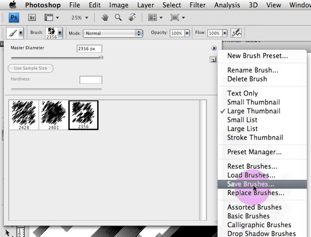Choose New Brush Preset... from menu
The image size is (311, 237).
coord(262,56)
